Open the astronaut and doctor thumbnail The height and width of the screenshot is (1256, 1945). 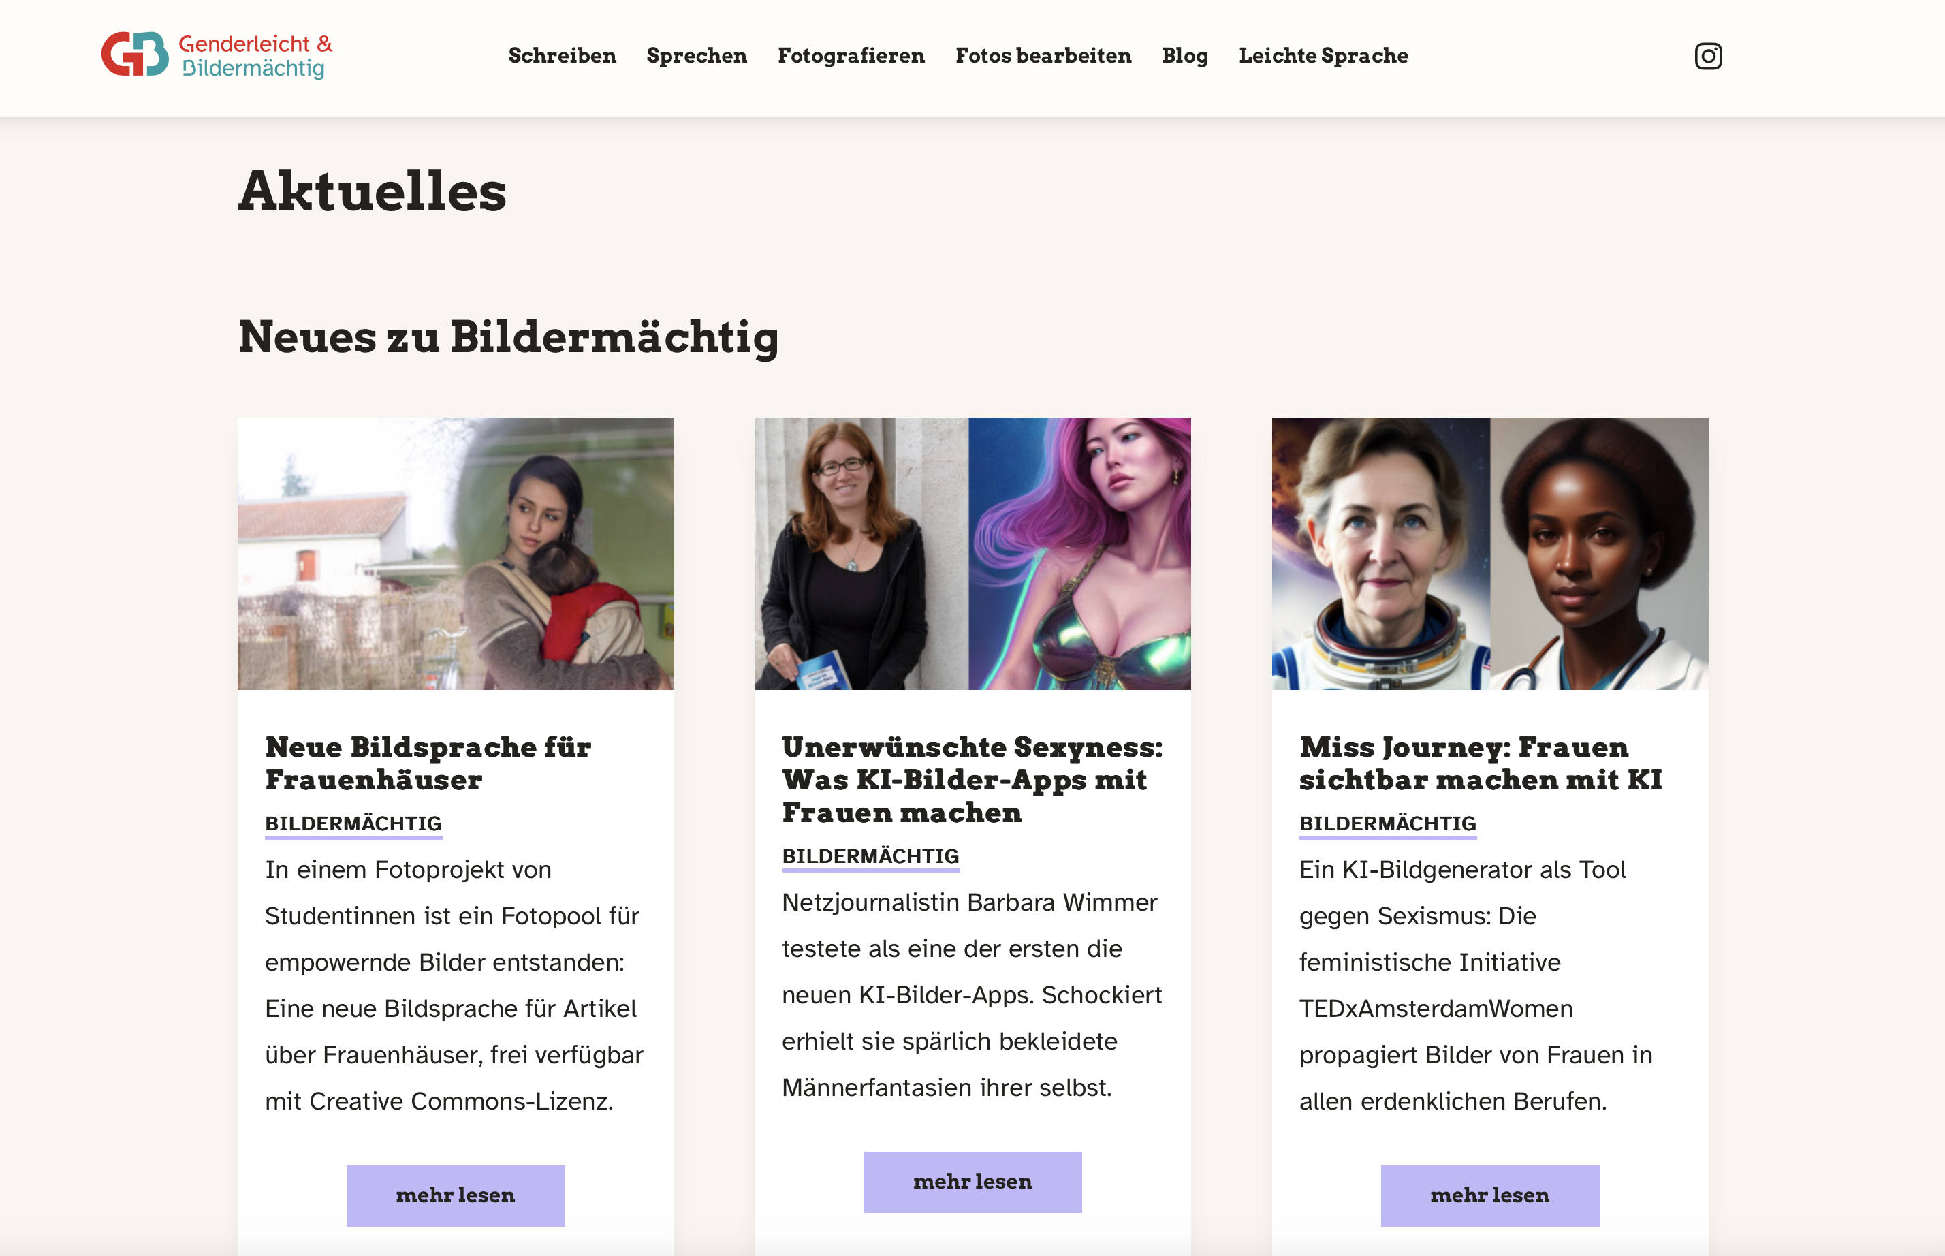(1489, 553)
